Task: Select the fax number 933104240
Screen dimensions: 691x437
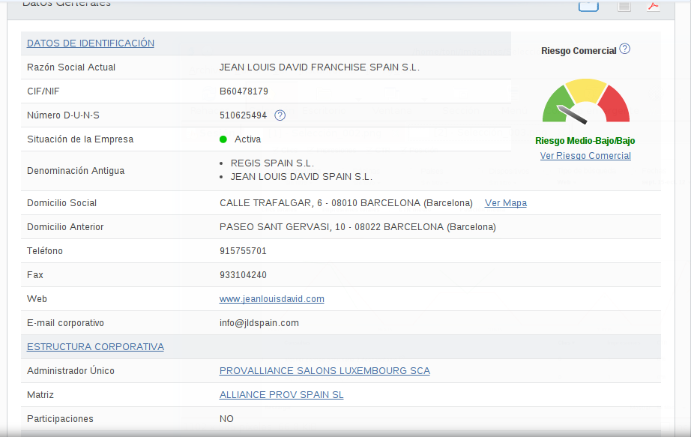Action: 244,275
